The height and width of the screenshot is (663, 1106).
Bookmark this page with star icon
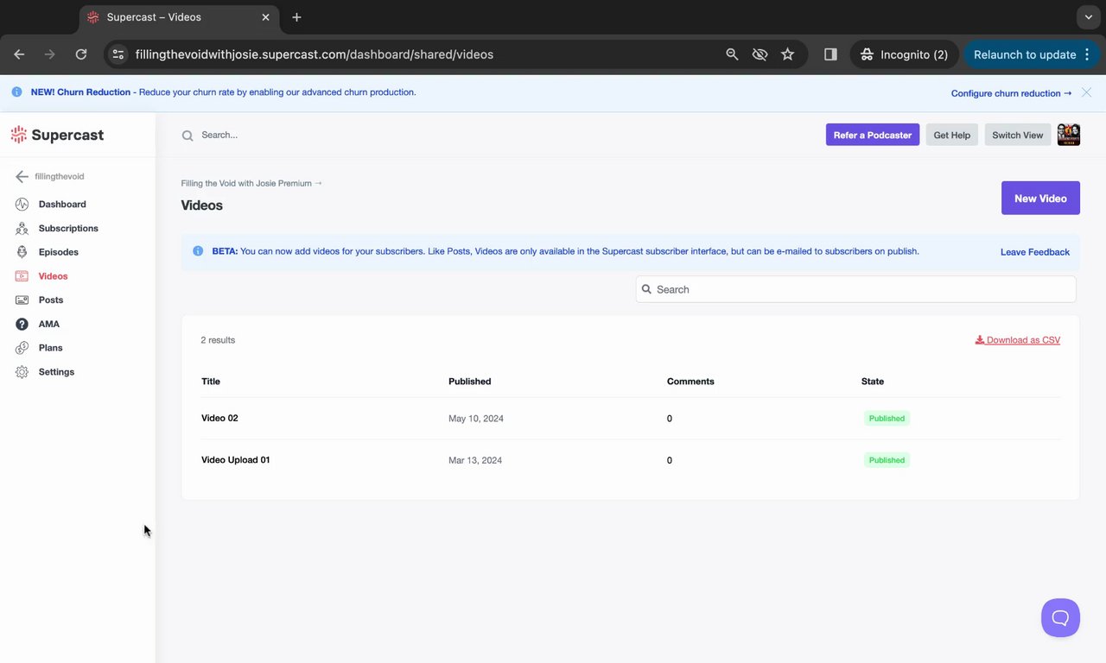[787, 54]
